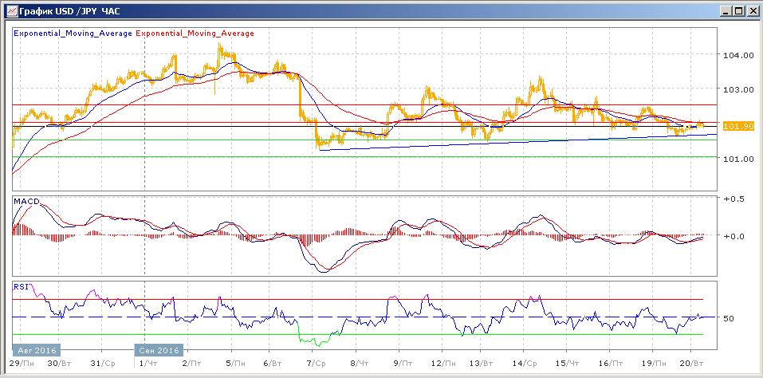Click the 104.00 price axis label
763x378 pixels.
pos(737,55)
